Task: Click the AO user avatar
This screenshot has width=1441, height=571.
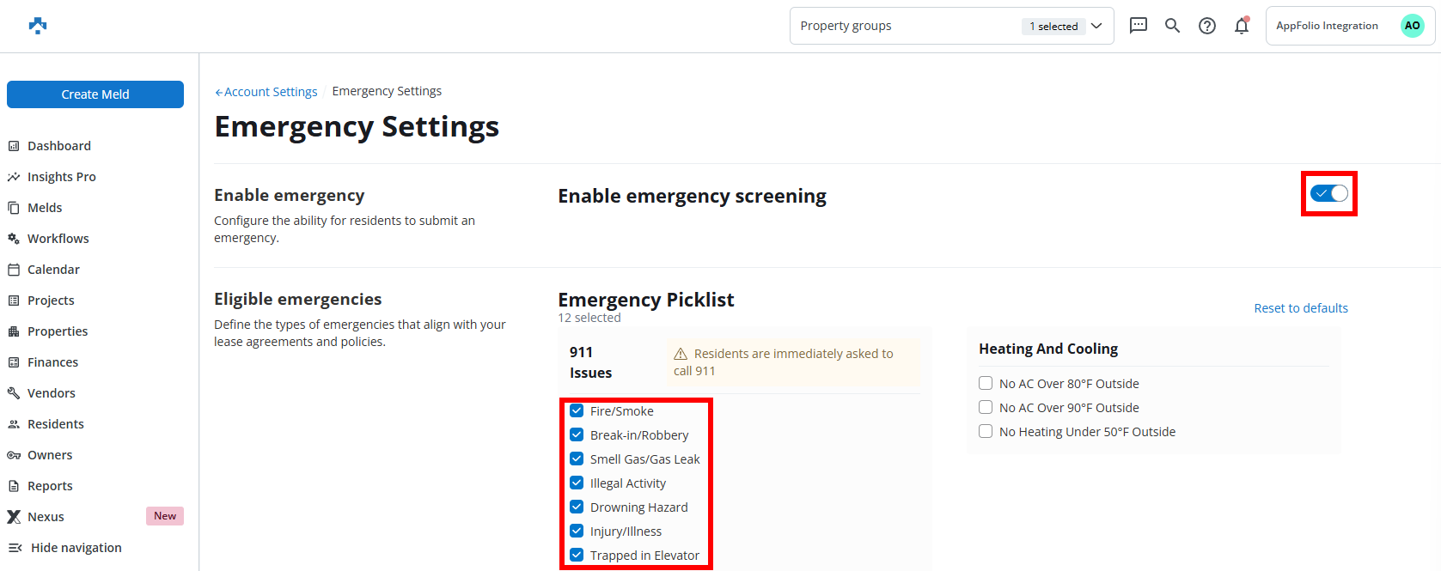Action: [1412, 26]
